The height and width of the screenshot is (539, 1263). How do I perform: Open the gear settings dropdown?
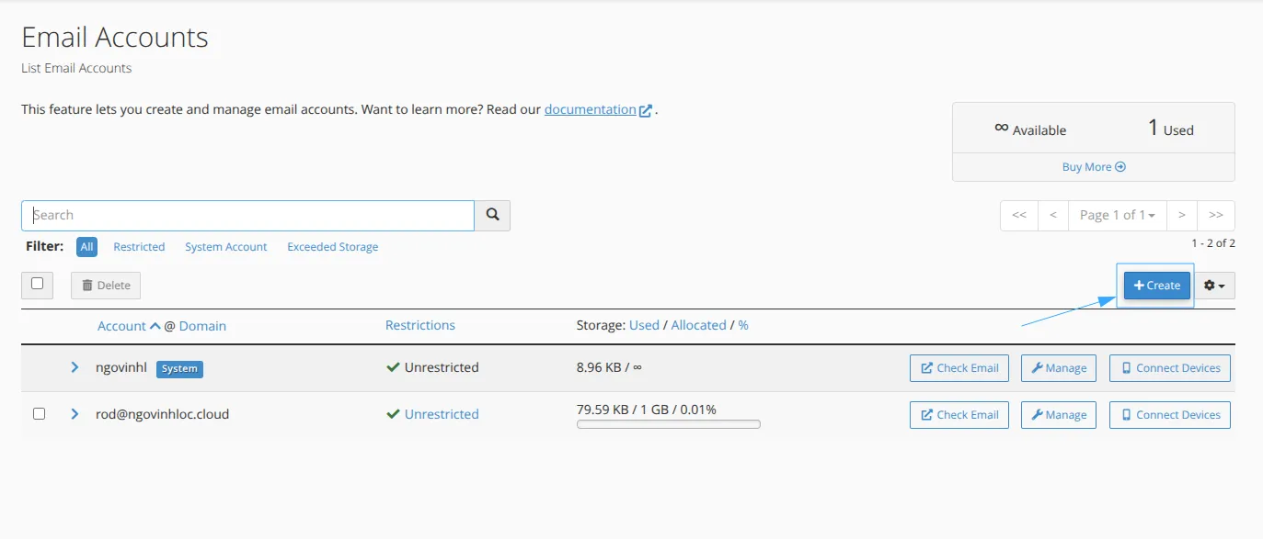(1214, 286)
